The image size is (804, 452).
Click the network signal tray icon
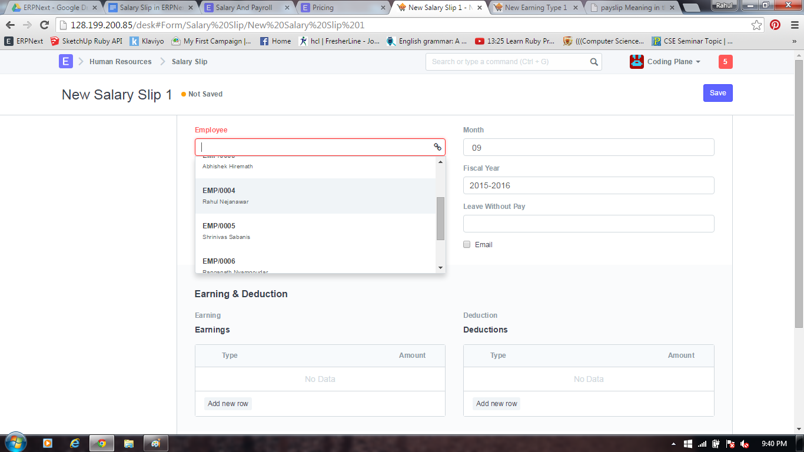(x=702, y=444)
